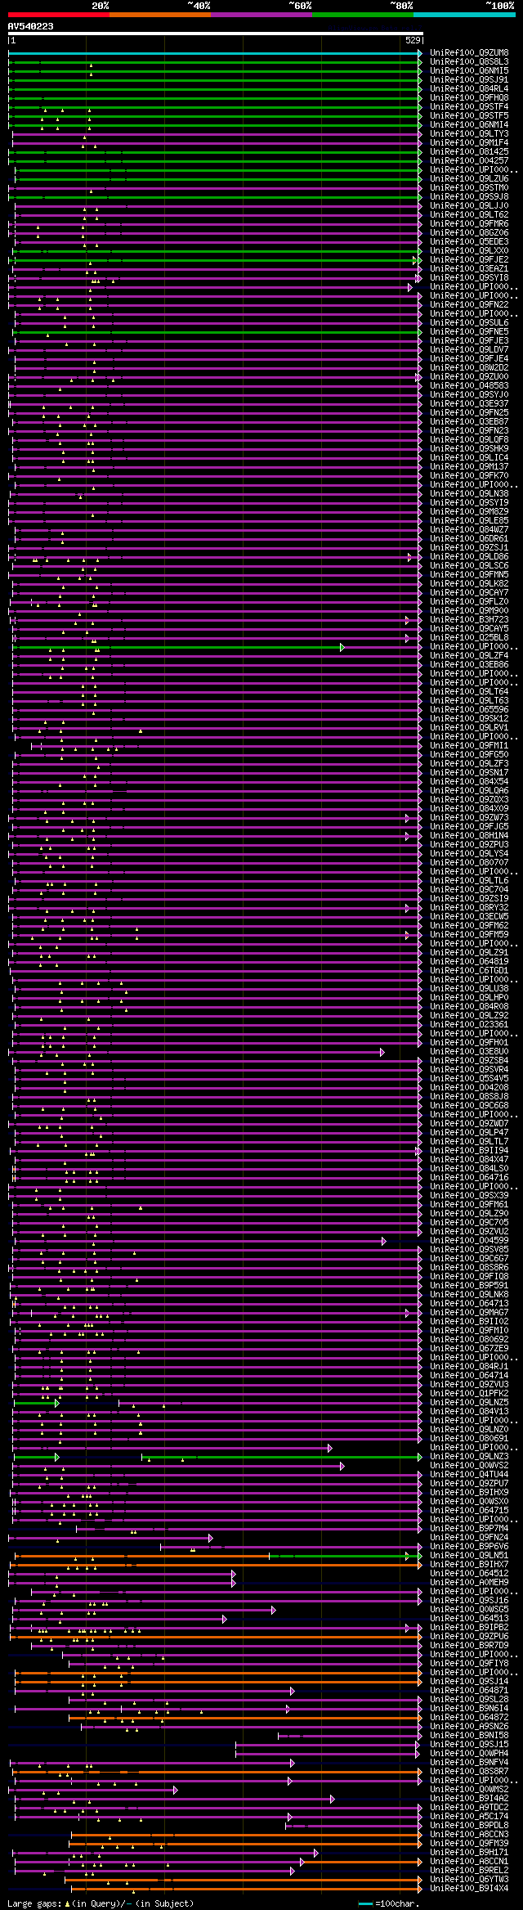Select the UniRef100_Q9LYS4 entry
The image size is (523, 1910).
point(469,854)
